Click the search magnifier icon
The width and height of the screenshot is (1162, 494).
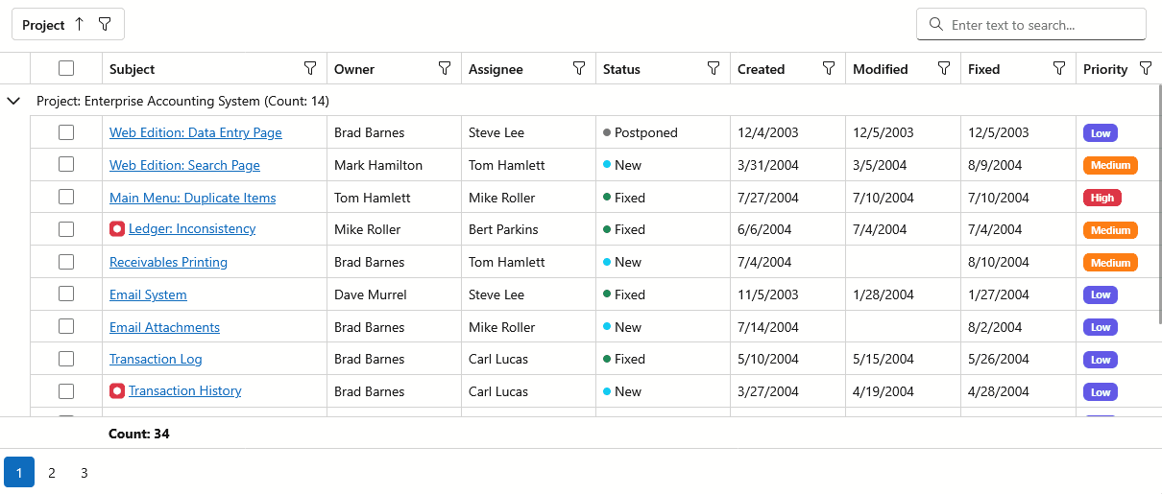935,25
